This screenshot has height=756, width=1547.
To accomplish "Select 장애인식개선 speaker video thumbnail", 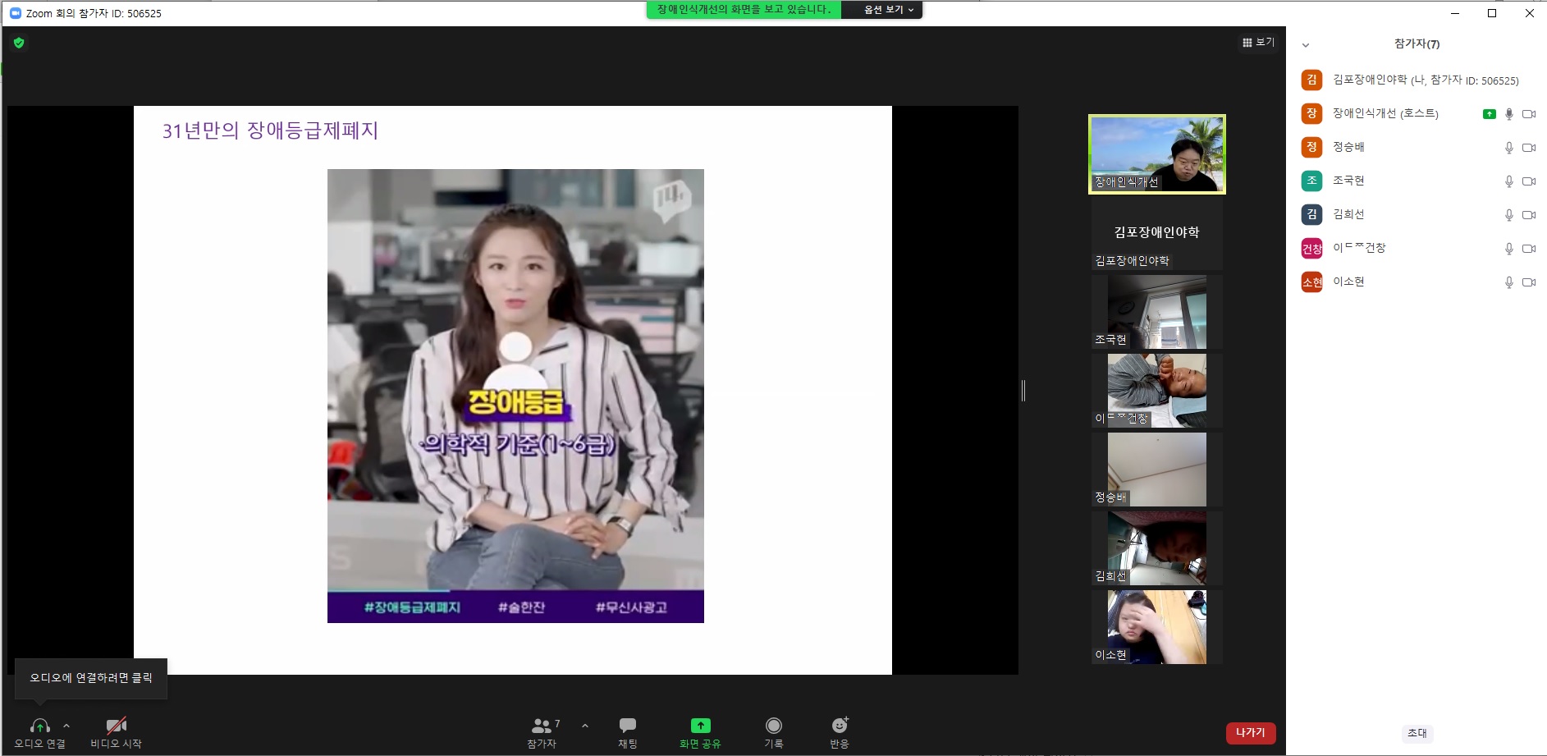I will [x=1157, y=154].
